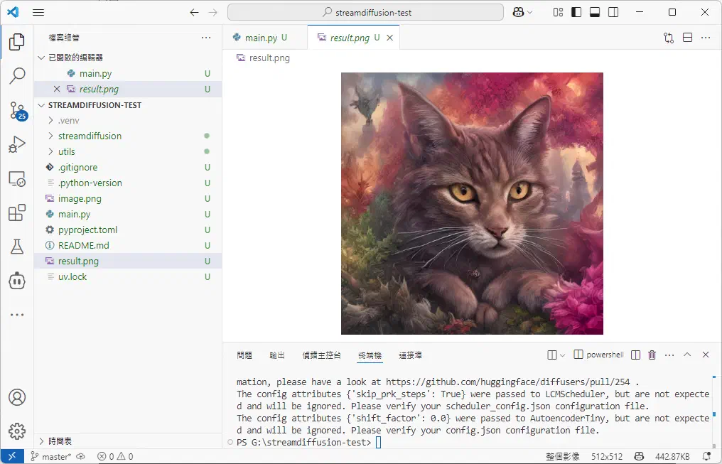This screenshot has width=722, height=464.
Task: Open the remote window indicator
Action: pos(12,455)
